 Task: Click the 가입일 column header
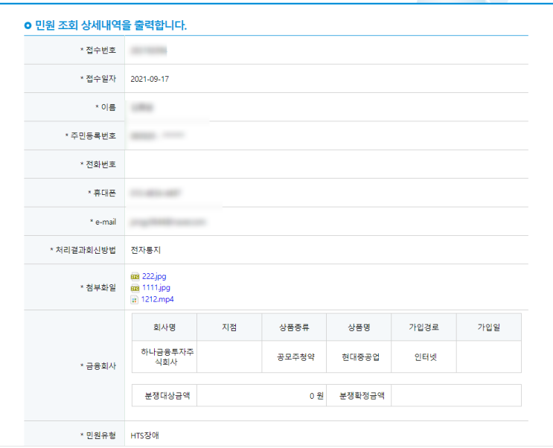point(489,327)
